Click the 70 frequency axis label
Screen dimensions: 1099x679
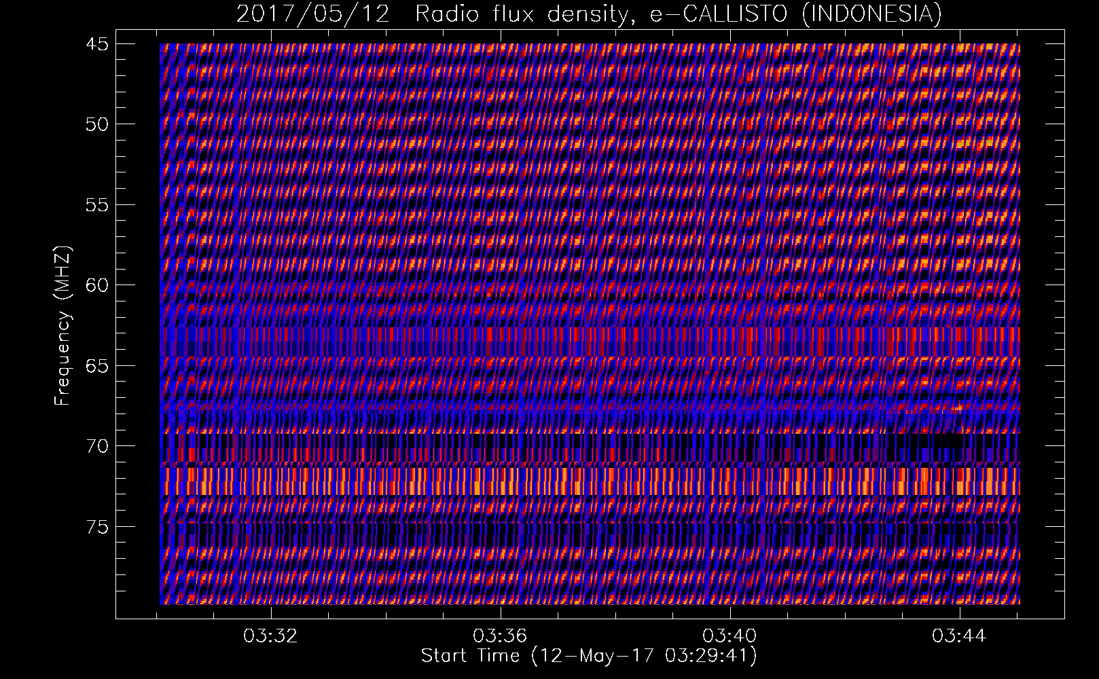[x=97, y=446]
